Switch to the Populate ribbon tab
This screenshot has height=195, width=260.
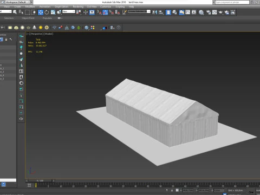47,18
